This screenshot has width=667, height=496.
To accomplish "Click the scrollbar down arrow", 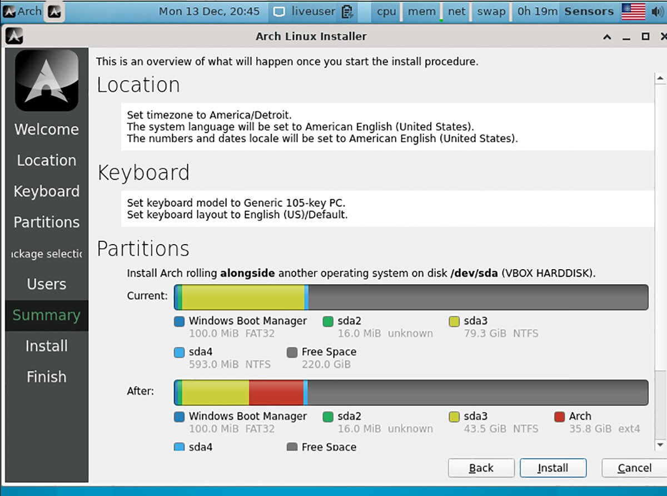I will tap(660, 444).
